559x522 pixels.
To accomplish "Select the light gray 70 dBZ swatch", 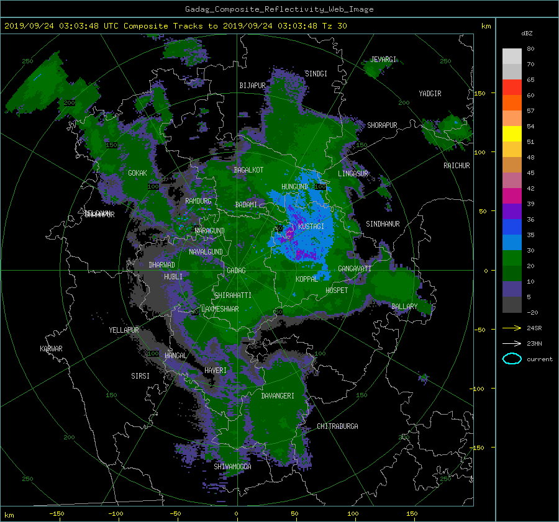I will 512,56.
